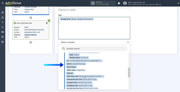The width and height of the screenshot is (180, 92).
Task: Open channel dropdown above checkbox
Action: [x=94, y=7]
